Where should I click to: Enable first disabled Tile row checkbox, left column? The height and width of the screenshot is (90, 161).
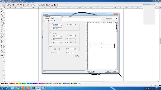coord(52,39)
